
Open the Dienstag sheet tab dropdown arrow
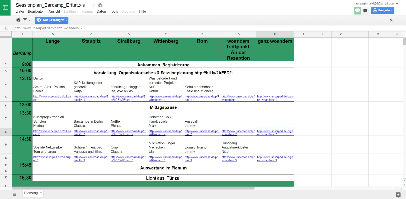[41, 193]
